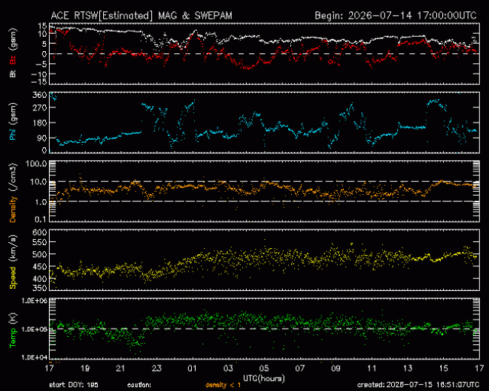Viewport: 489px width, 391px height.
Task: Click the white 'Bt' axis label
Action: 13,74
